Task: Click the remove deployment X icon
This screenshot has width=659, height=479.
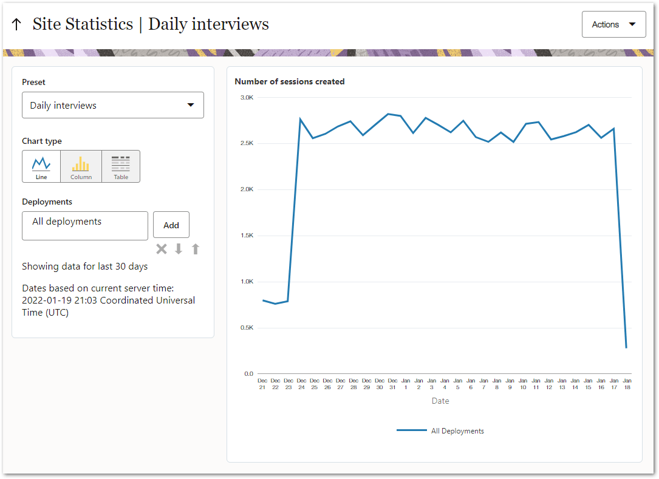Action: [161, 248]
